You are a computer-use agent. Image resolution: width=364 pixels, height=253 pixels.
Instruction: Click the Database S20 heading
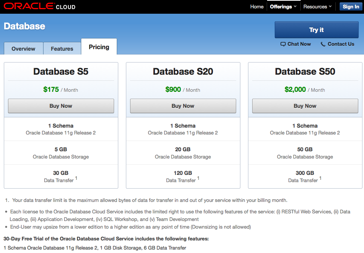tap(183, 71)
